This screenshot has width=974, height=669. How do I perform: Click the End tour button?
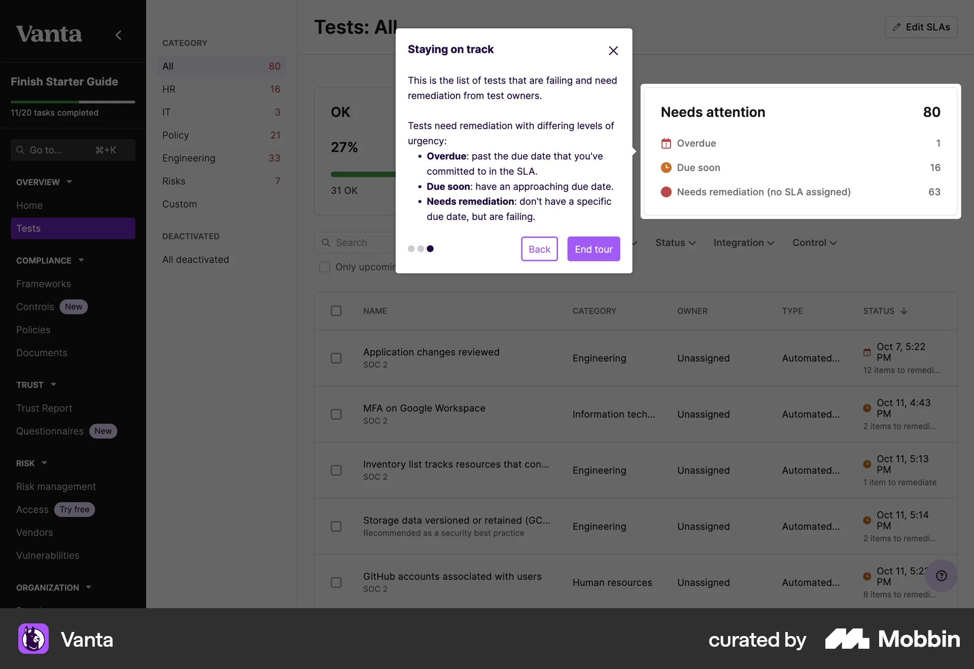click(x=593, y=249)
